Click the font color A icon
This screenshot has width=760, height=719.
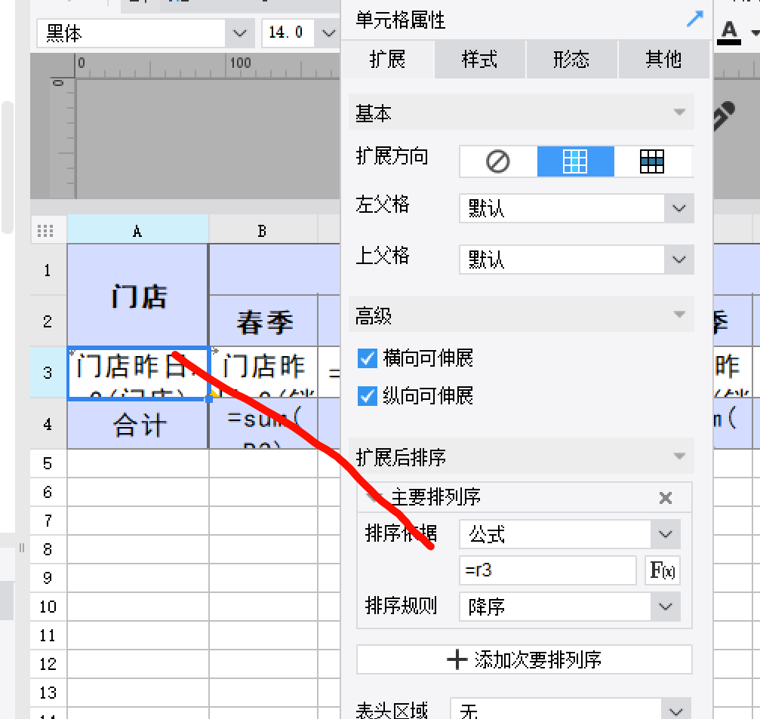point(729,33)
